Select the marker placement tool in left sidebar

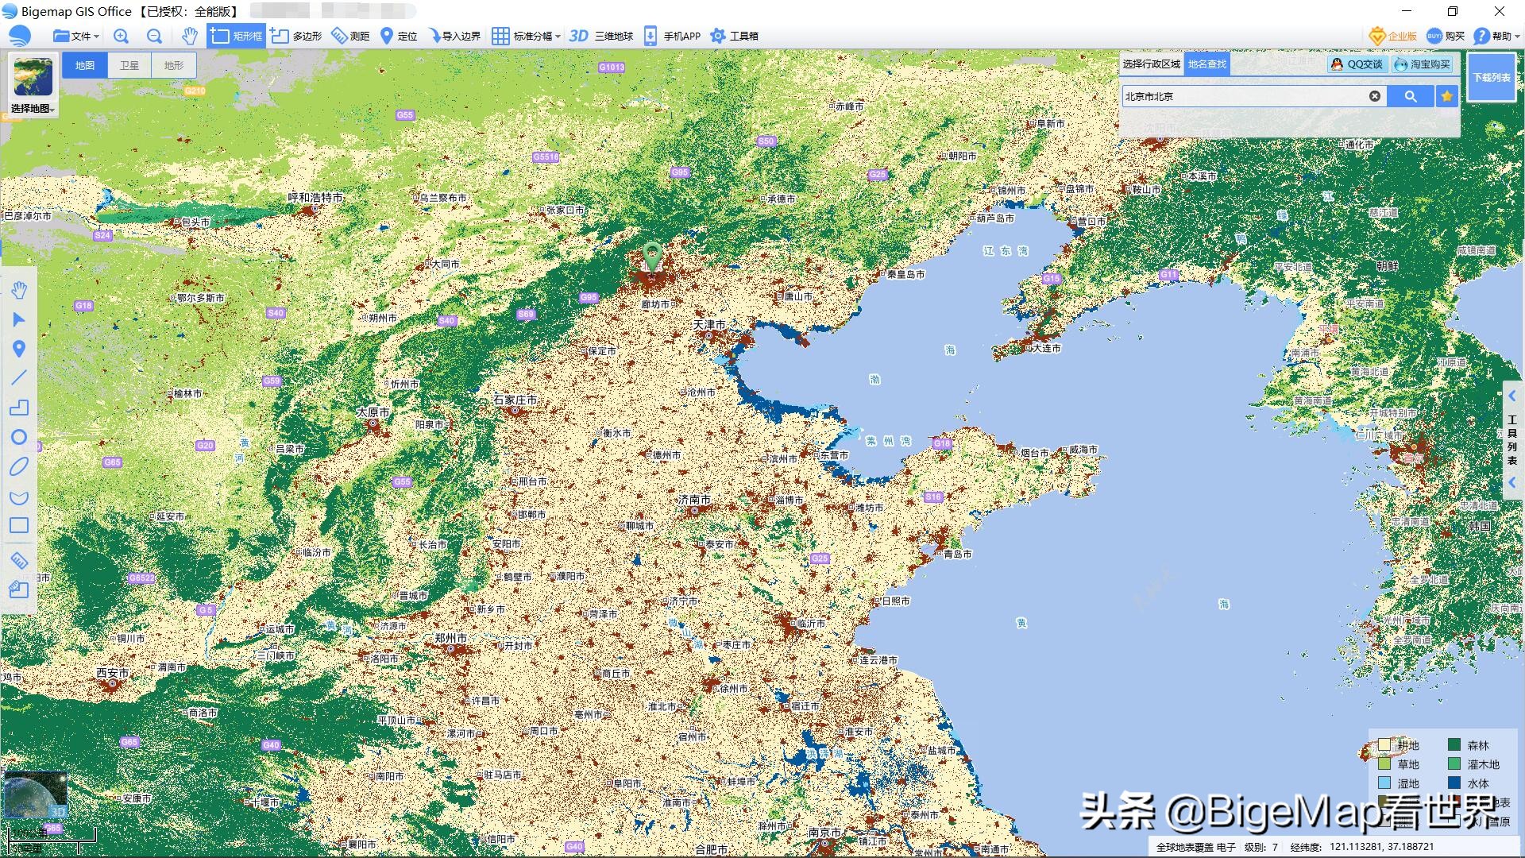(19, 349)
